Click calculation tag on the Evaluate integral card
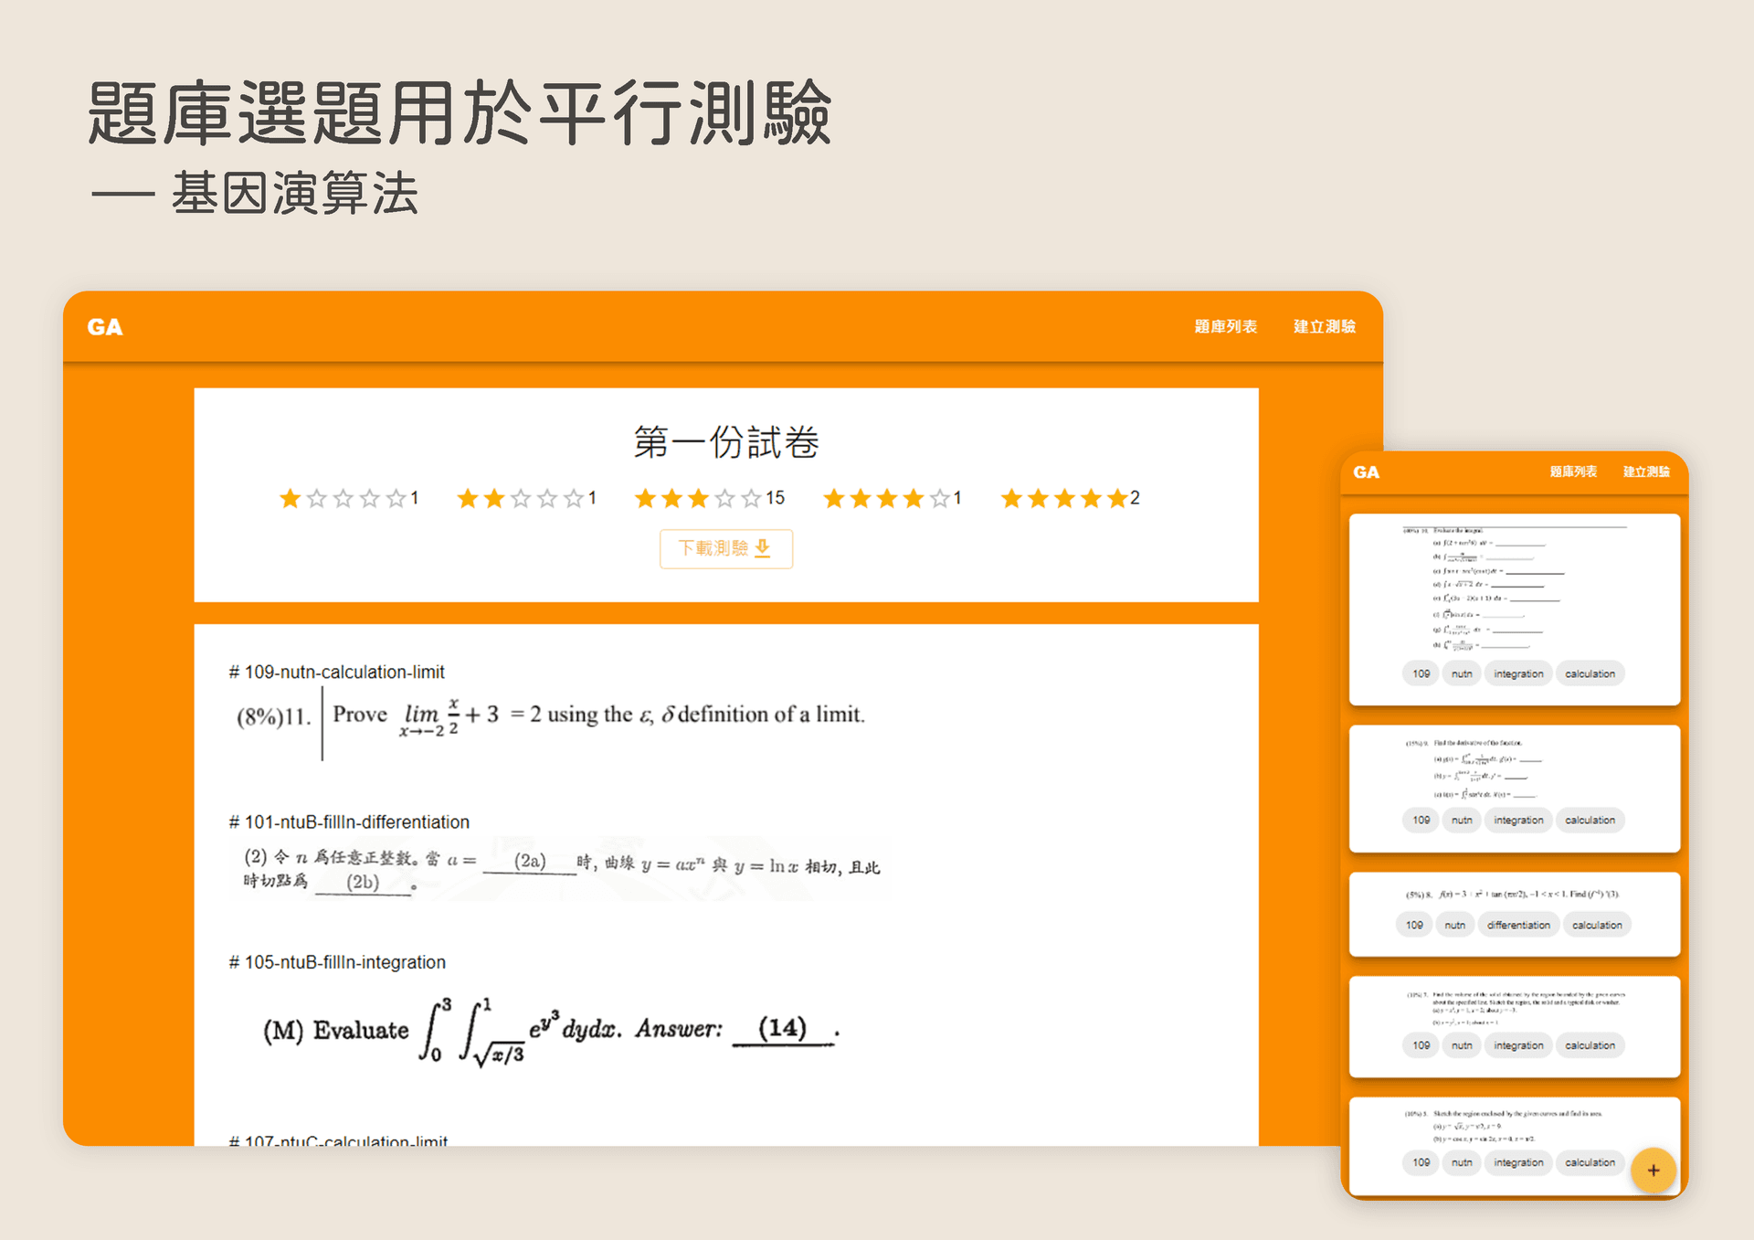Viewport: 1754px width, 1240px height. click(x=1590, y=673)
